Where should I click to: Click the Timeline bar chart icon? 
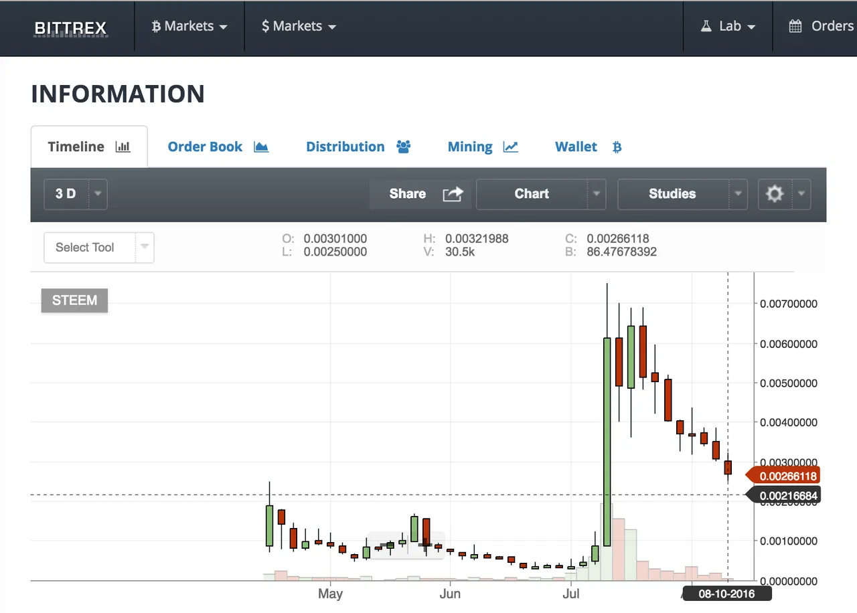point(123,147)
